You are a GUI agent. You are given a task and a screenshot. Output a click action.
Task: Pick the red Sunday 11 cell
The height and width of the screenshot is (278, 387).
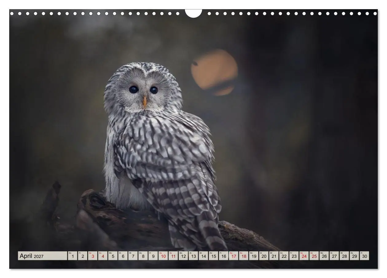point(173,256)
